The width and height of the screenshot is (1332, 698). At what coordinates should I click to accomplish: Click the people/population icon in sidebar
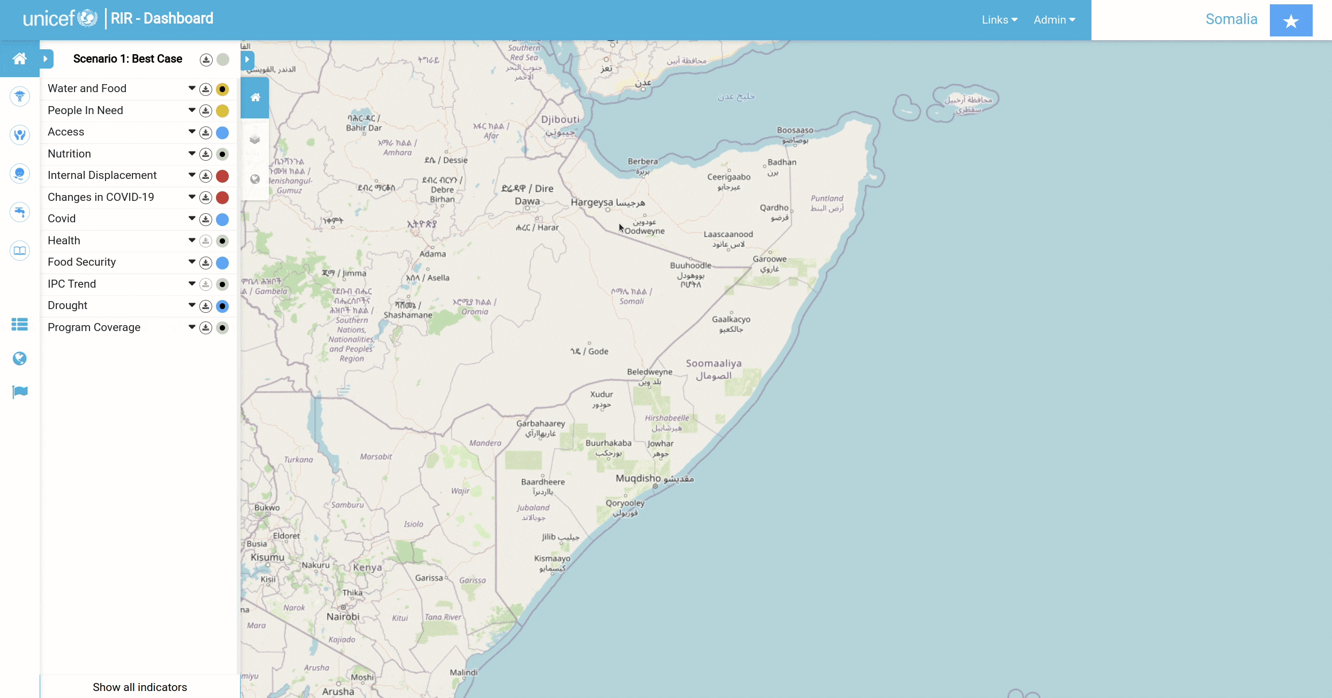click(x=19, y=135)
